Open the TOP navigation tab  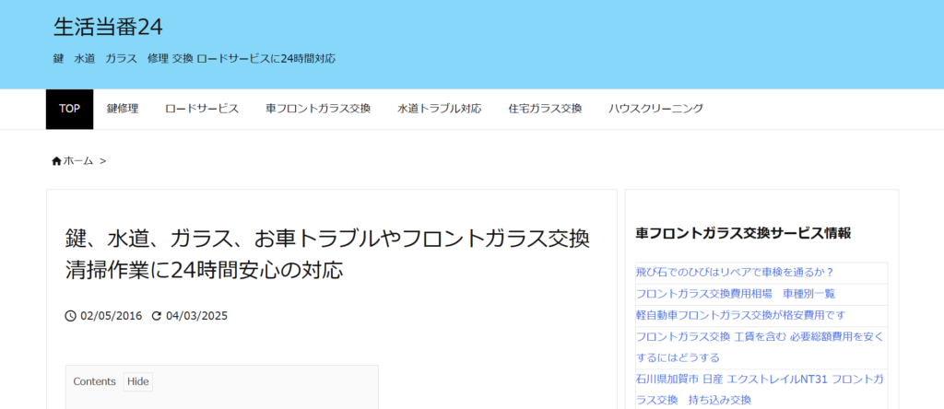click(x=69, y=109)
